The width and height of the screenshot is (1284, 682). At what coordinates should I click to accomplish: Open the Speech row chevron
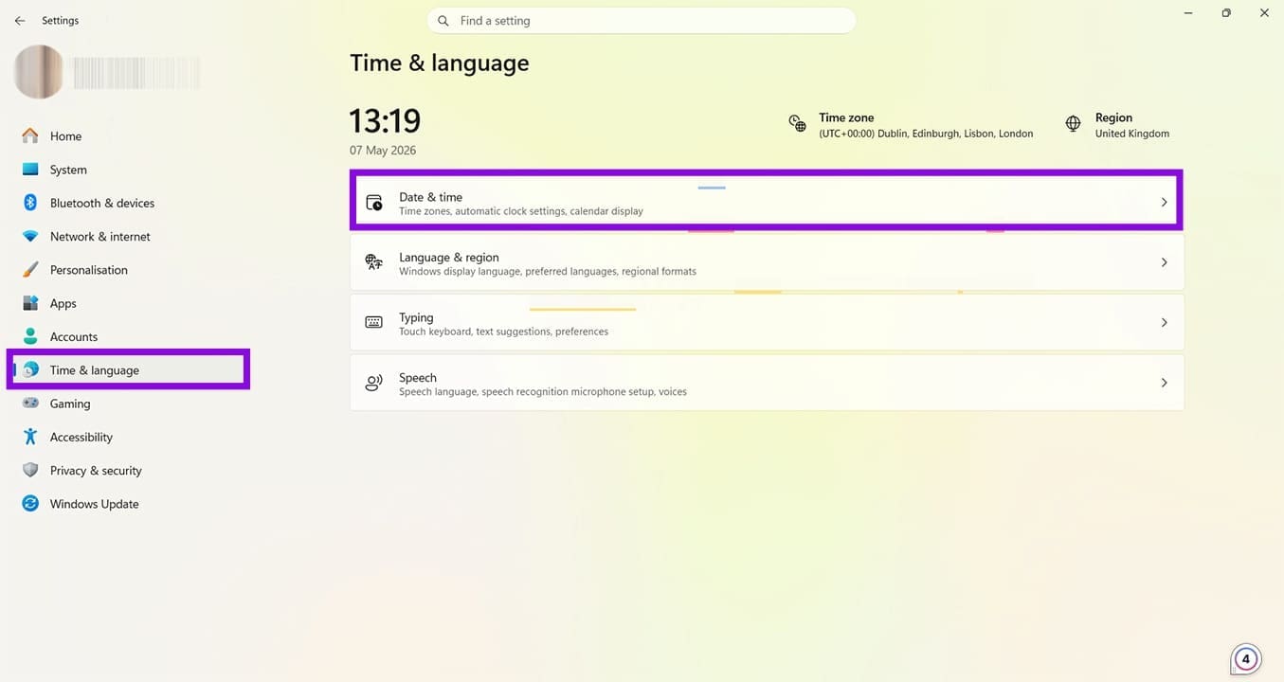(x=1165, y=383)
